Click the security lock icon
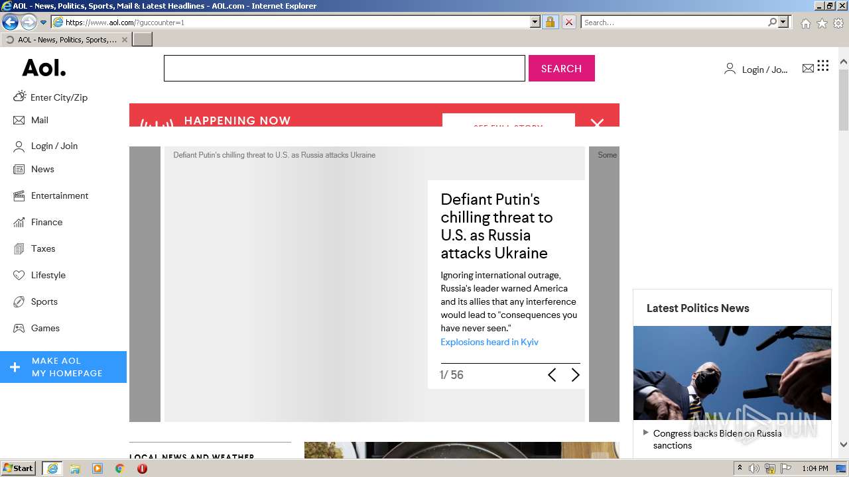849x477 pixels. coord(550,22)
